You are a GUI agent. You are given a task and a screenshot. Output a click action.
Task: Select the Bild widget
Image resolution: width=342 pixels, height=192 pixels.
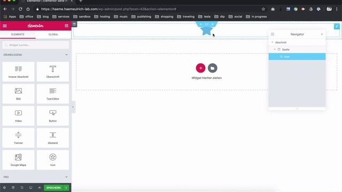point(18,94)
